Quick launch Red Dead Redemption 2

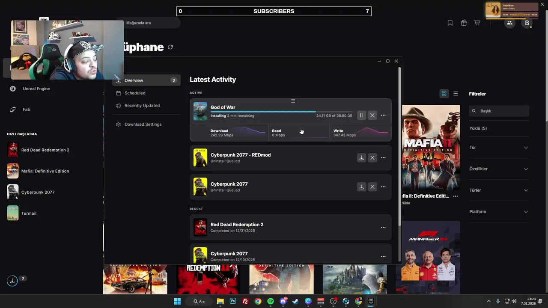[39, 150]
